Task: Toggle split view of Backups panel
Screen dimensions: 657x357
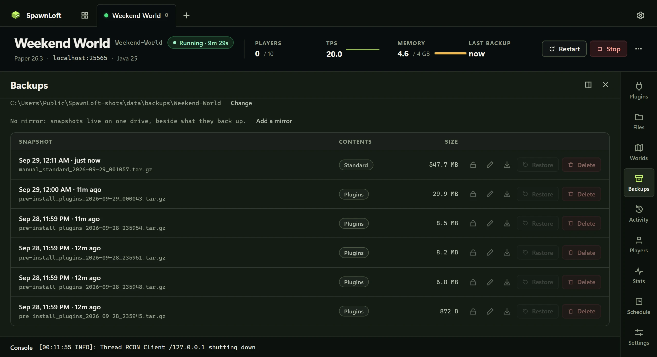Action: point(588,85)
